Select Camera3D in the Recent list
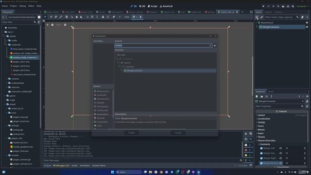This screenshot has height=175, width=311. pyautogui.click(x=102, y=95)
